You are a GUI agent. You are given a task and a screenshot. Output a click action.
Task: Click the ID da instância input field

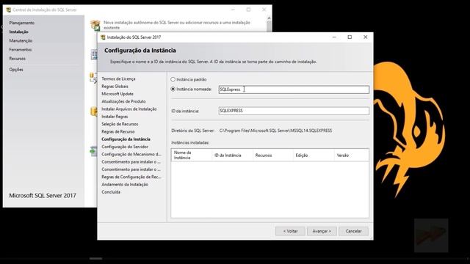(294, 111)
